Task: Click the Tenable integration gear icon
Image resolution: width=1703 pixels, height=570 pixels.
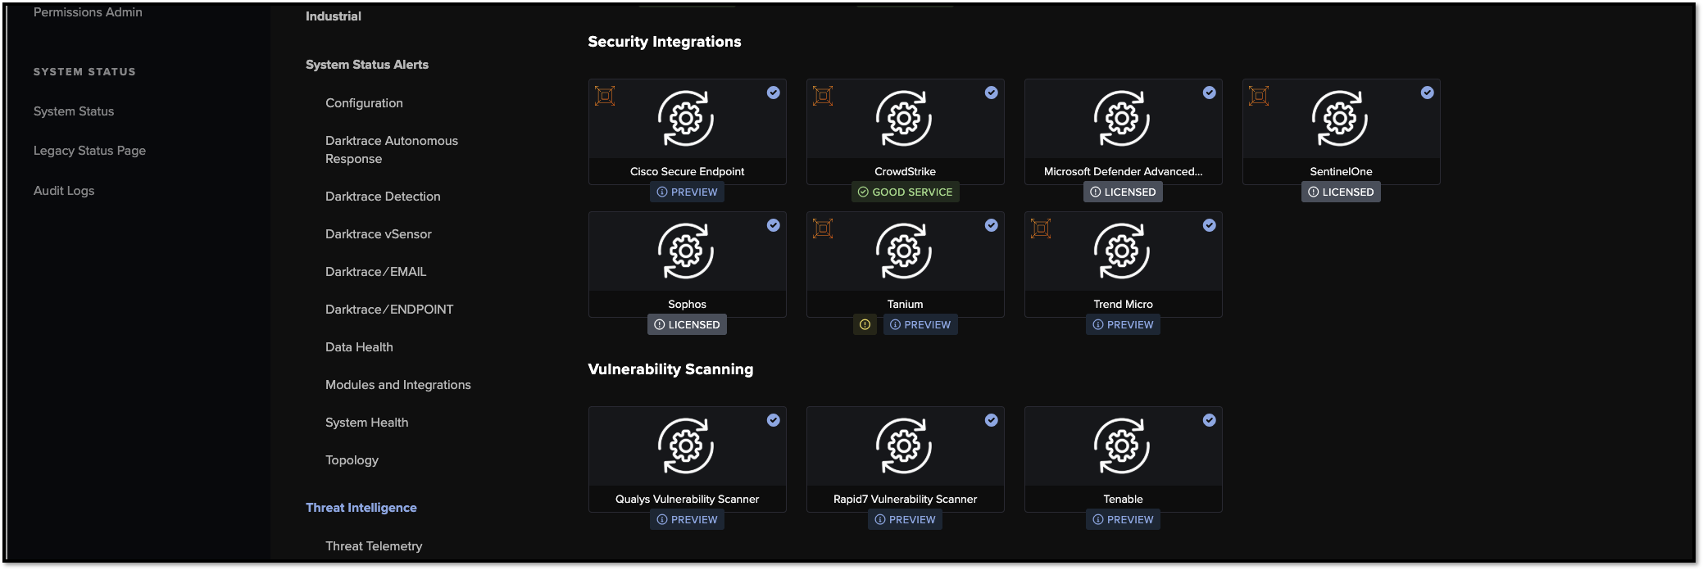Action: click(1122, 446)
